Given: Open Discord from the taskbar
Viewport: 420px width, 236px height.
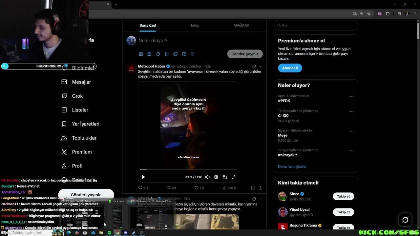Looking at the screenshot, I should [125, 233].
